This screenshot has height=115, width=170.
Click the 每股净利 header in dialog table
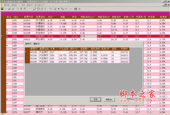[95, 49]
